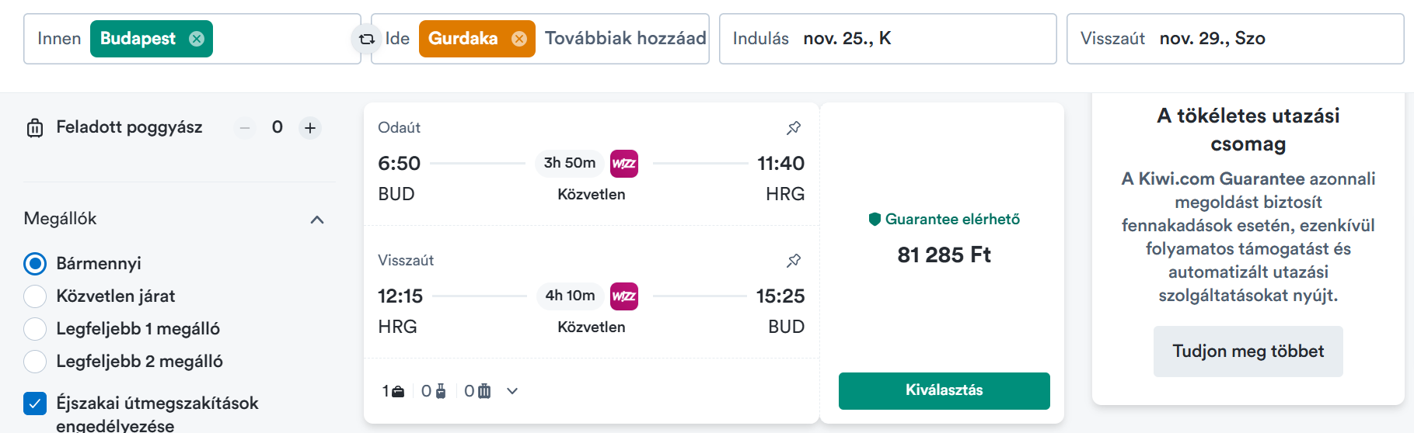Remove Budapest from origin field
Viewport: 1414px width, 433px height.
pyautogui.click(x=197, y=39)
